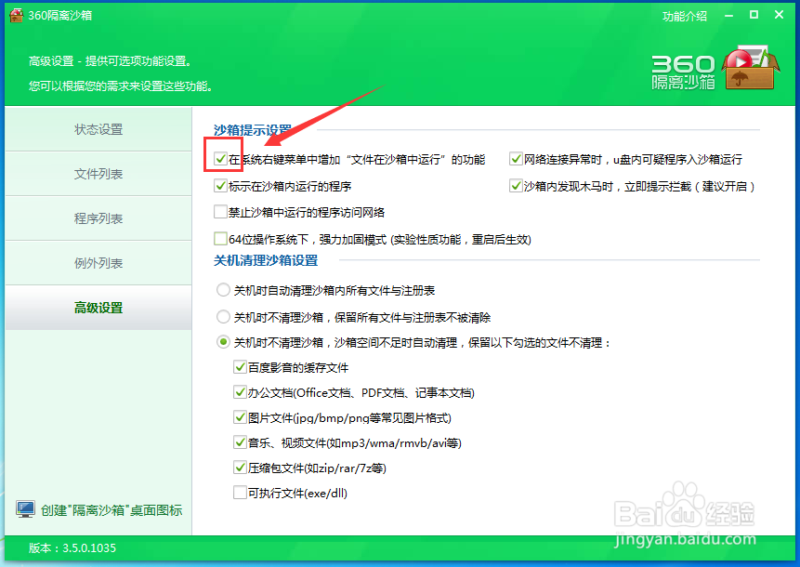Open the 例外列表 settings
This screenshot has width=800, height=567.
tap(98, 263)
